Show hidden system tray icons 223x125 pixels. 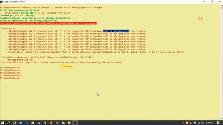(183, 123)
